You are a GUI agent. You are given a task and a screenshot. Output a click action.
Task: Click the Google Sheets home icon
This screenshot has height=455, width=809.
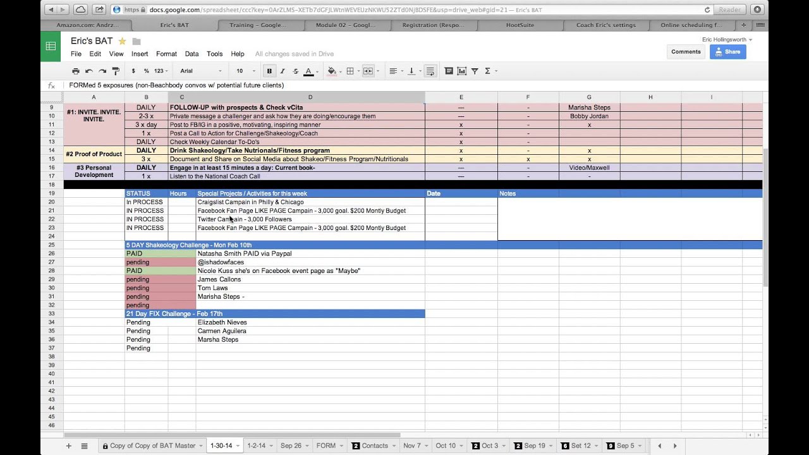point(51,46)
